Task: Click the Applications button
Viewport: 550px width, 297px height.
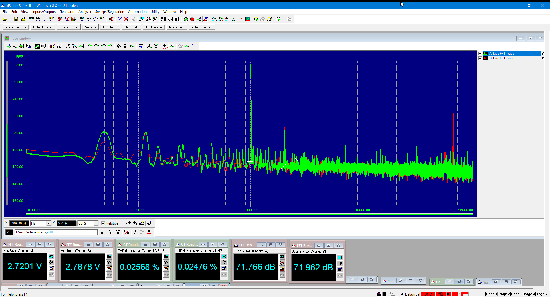Action: [154, 27]
